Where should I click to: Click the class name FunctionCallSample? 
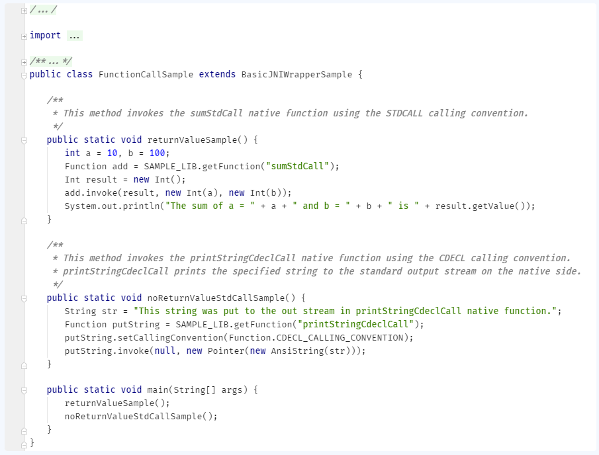146,75
